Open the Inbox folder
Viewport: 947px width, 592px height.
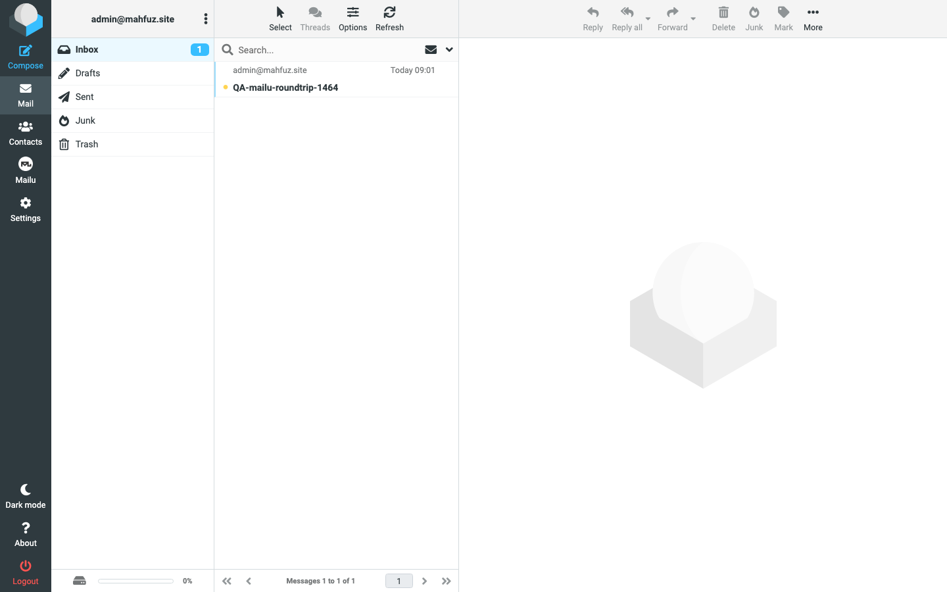click(133, 49)
